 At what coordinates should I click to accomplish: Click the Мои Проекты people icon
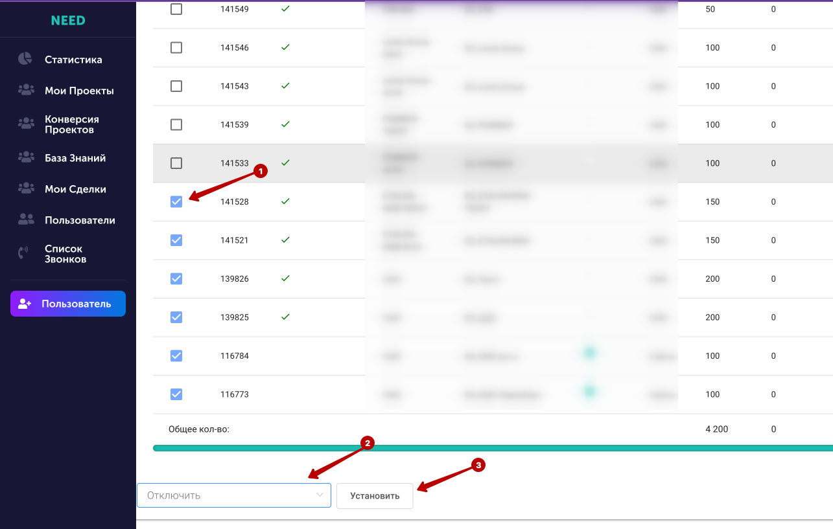26,90
